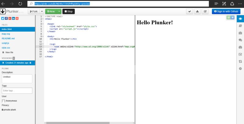
Task: Collapse the head tag fold on line 4
Action: (x=43, y=24)
